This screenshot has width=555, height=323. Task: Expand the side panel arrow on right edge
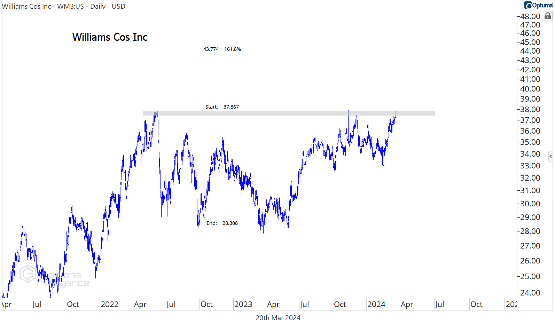[550, 156]
